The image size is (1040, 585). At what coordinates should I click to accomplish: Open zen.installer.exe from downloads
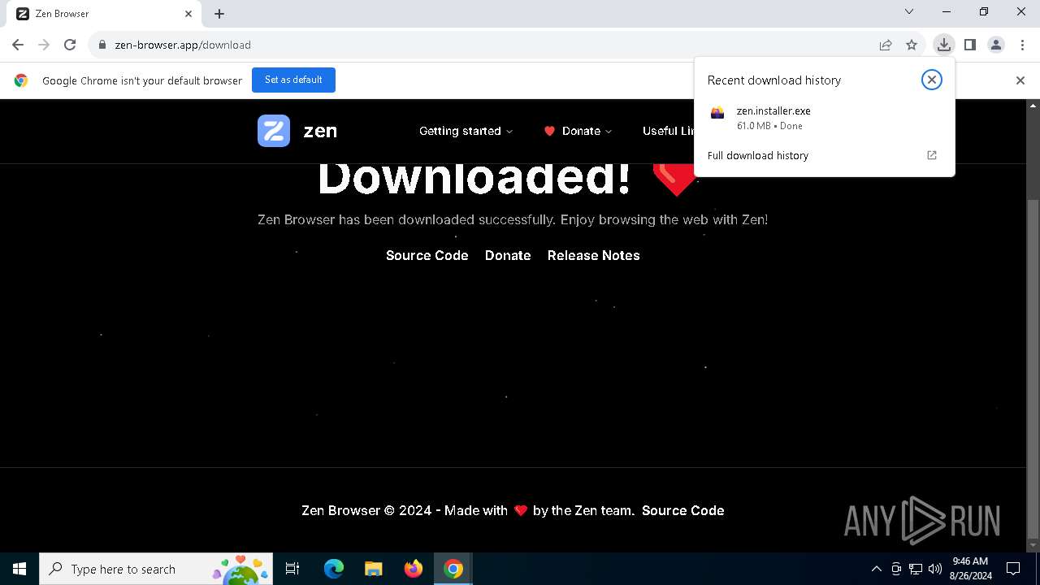point(824,118)
